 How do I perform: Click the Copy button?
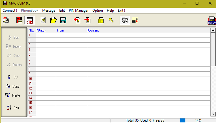[12, 86]
